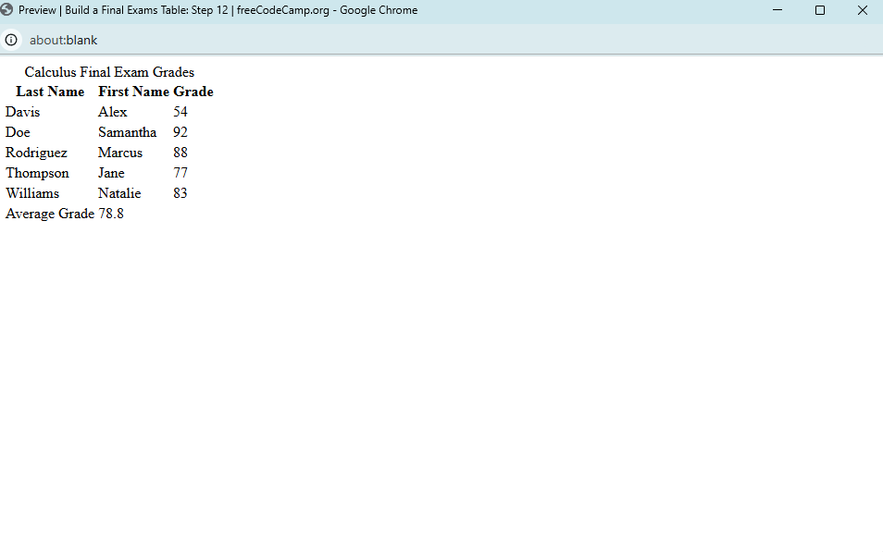
Task: Close the freeCodeCamp preview window
Action: [862, 10]
